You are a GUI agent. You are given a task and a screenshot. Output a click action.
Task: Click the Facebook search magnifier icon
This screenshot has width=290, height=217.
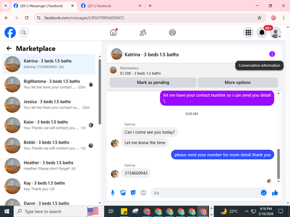pos(24,32)
